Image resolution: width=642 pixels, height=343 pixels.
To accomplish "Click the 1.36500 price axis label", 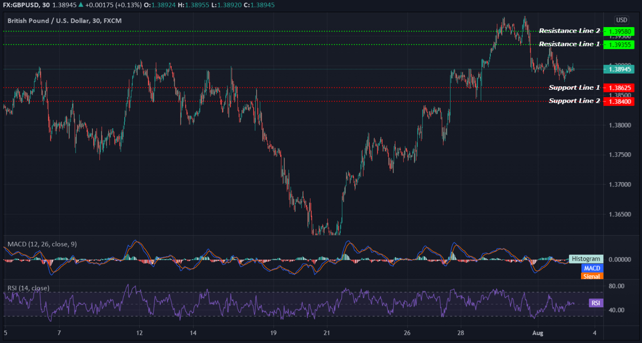I will point(620,214).
